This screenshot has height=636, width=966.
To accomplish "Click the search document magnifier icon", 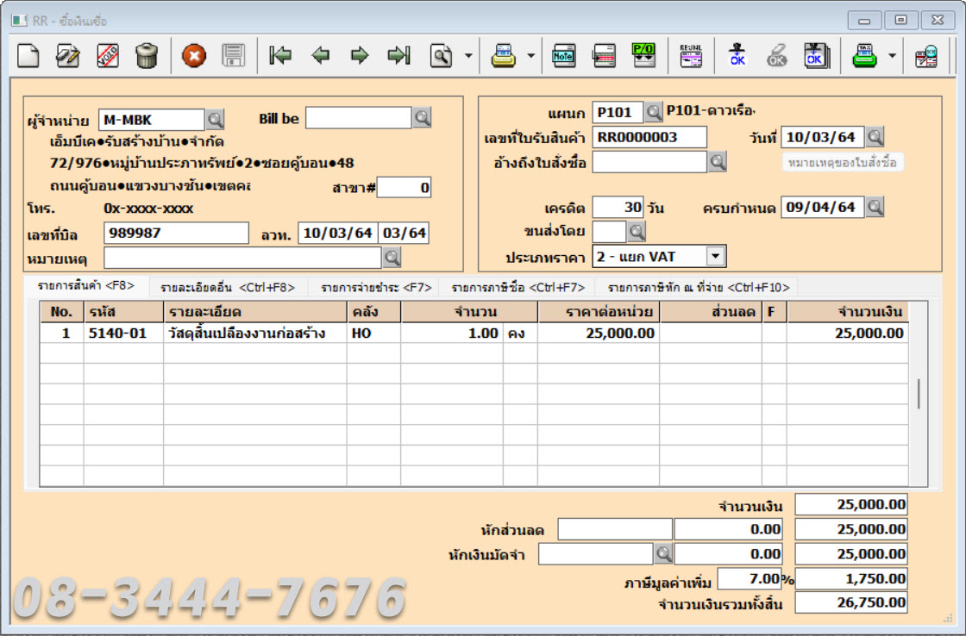I will (441, 56).
